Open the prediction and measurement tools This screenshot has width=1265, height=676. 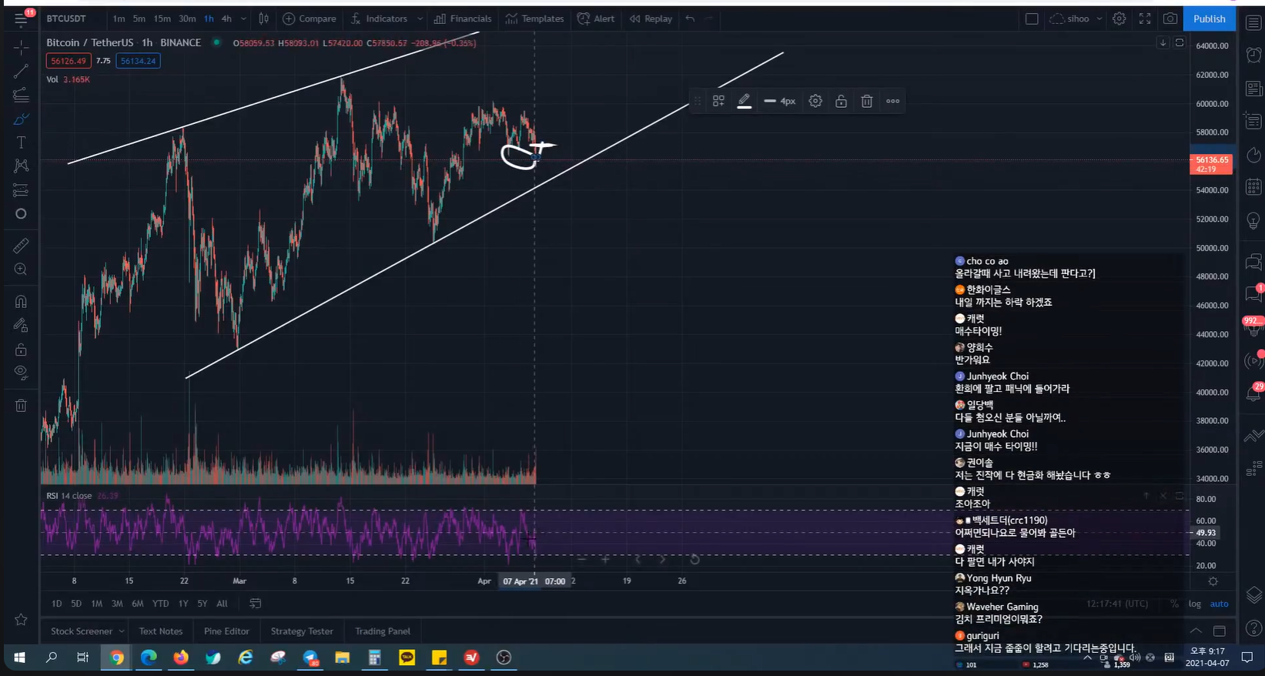(x=21, y=190)
